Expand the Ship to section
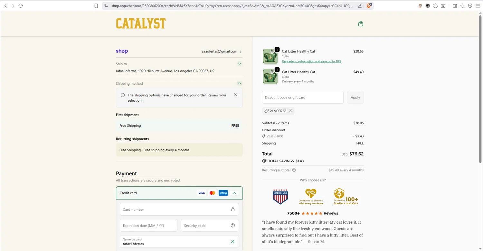483x251 pixels. (240, 64)
